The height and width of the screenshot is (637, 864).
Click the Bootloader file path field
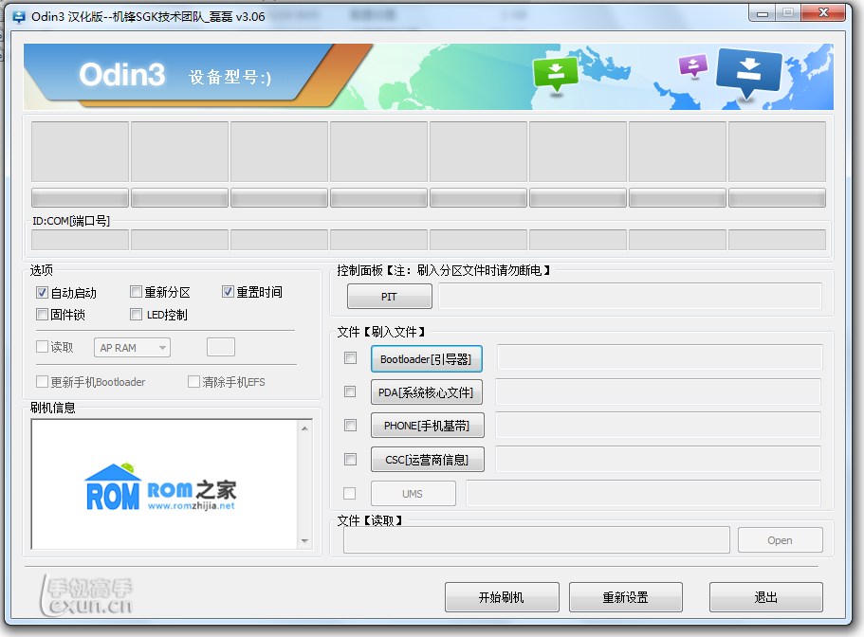659,357
